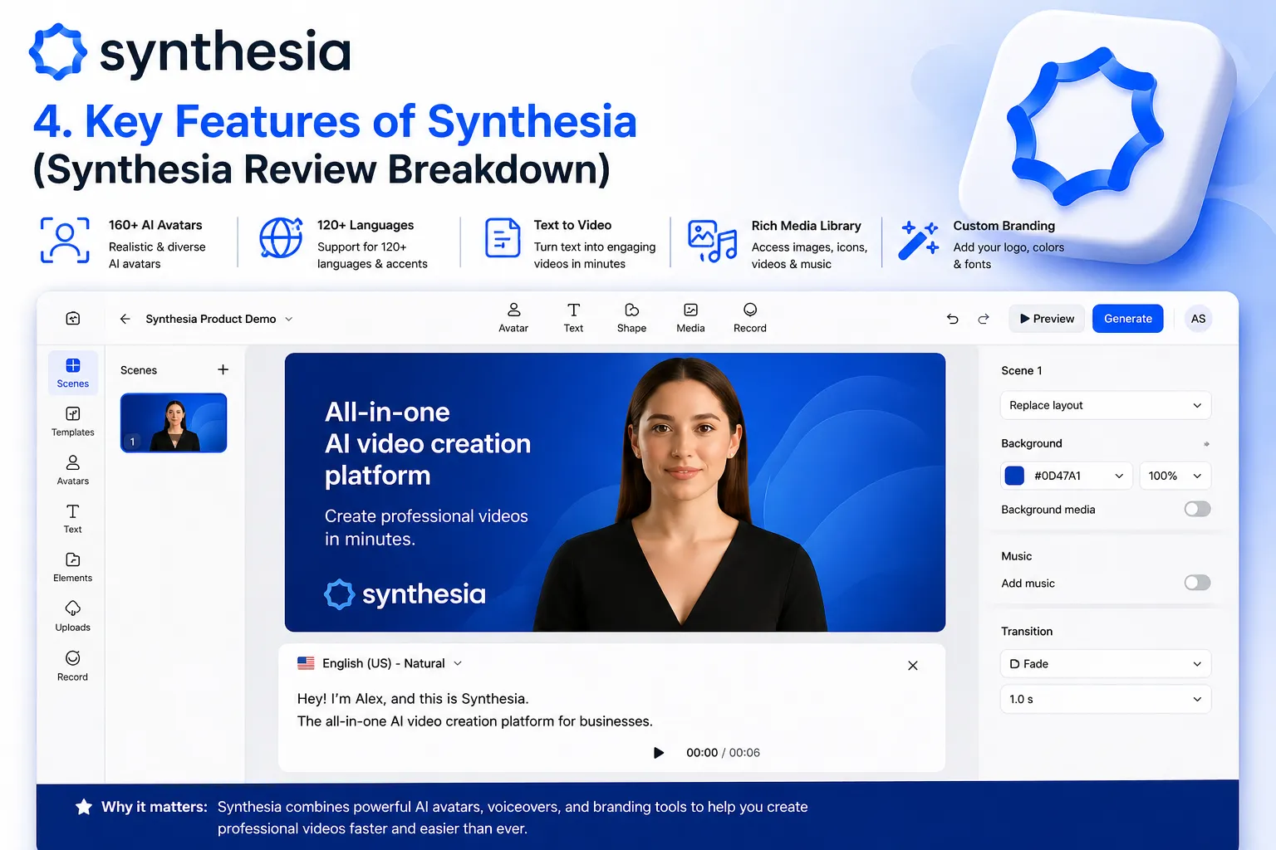Go back using the left arrow
This screenshot has width=1276, height=850.
point(125,319)
